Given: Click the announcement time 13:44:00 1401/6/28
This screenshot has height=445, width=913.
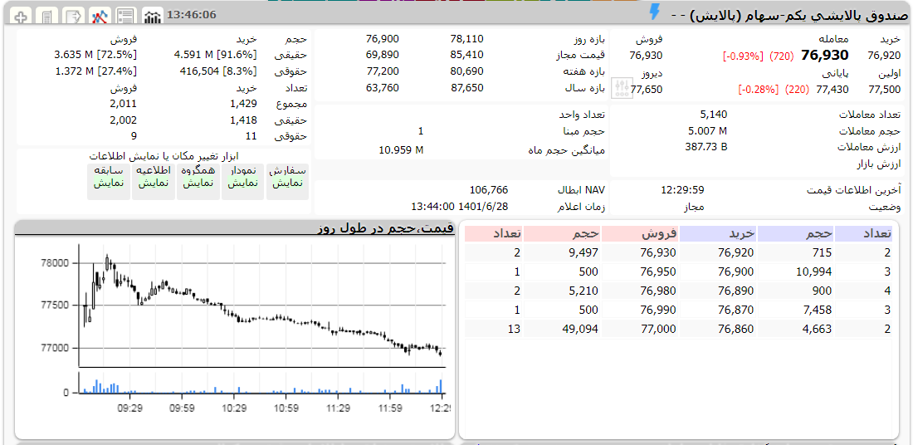Looking at the screenshot, I should 460,206.
